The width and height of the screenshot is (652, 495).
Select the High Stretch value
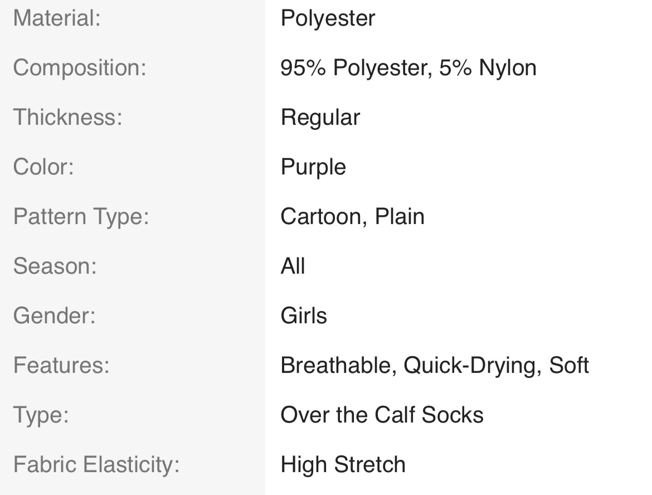pos(343,465)
